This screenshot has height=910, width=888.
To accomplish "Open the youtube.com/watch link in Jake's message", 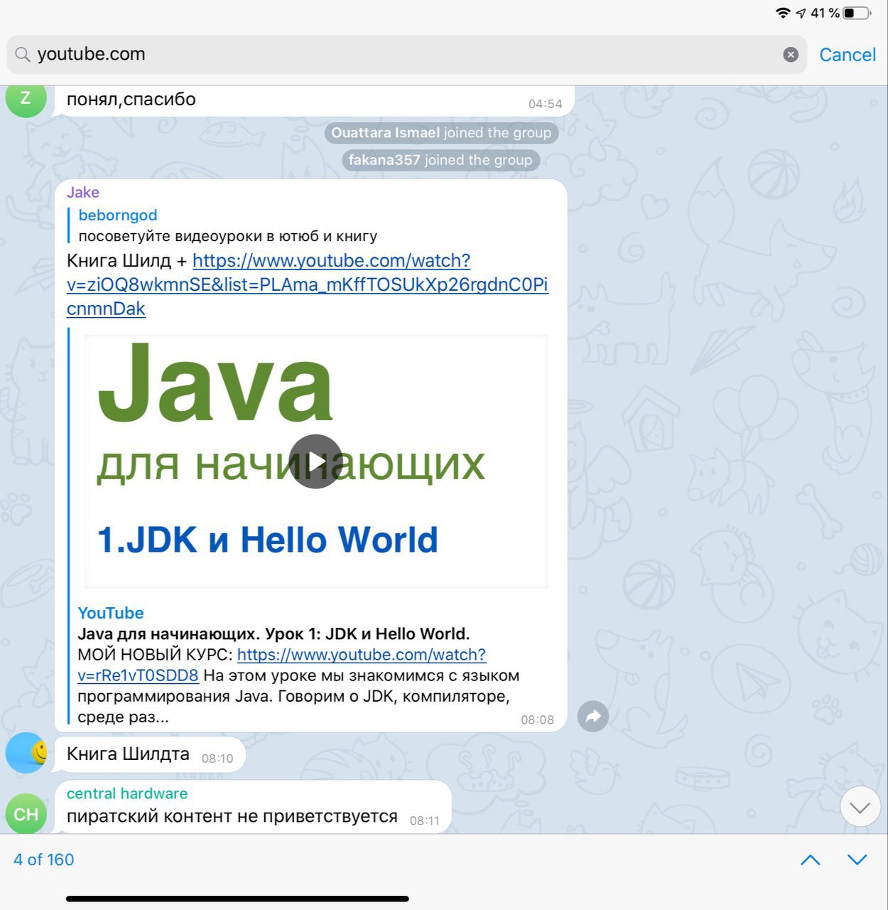I will [x=308, y=284].
